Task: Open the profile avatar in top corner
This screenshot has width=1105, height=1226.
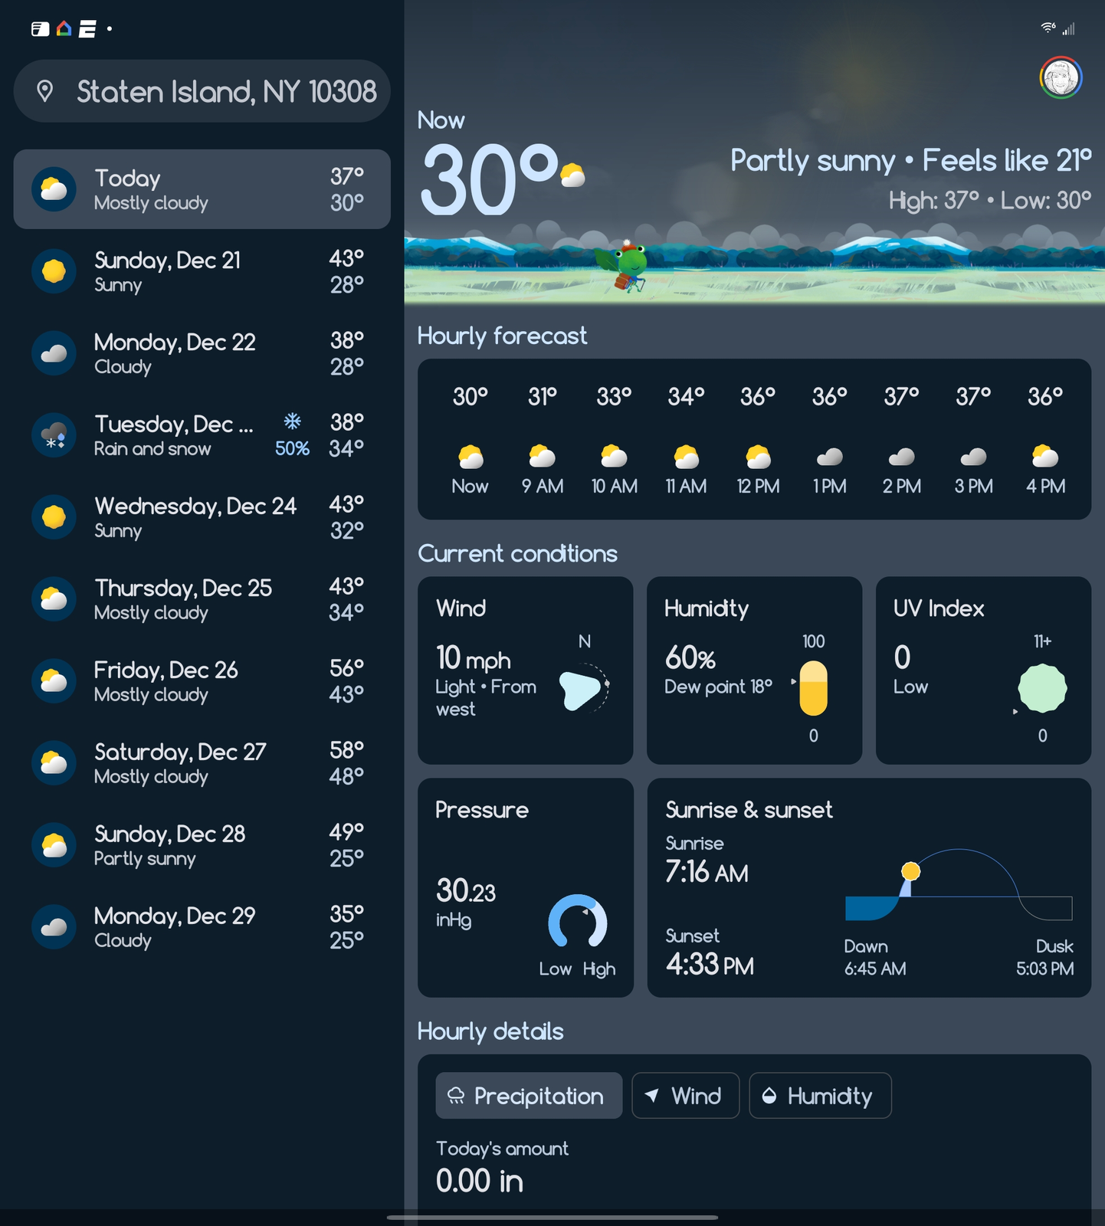Action: pyautogui.click(x=1061, y=77)
